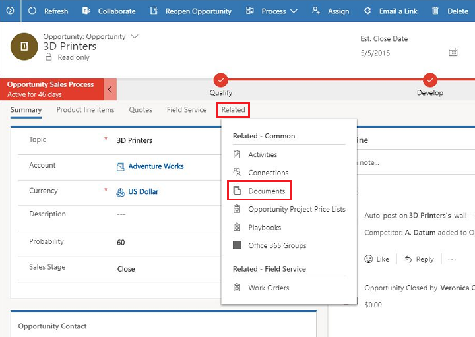Click the Assign command label
Image resolution: width=475 pixels, height=337 pixels.
338,11
